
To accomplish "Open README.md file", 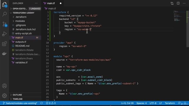I will [x=25, y=46].
